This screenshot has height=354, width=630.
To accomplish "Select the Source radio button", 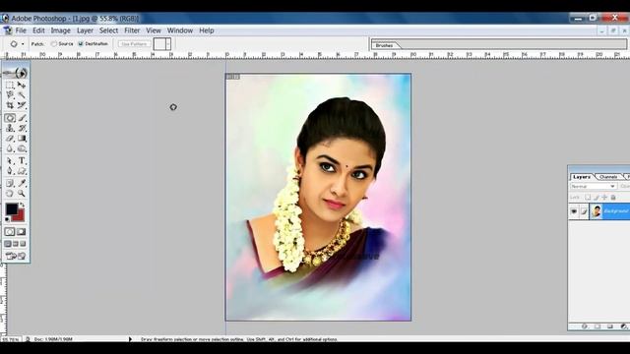I will tap(54, 43).
